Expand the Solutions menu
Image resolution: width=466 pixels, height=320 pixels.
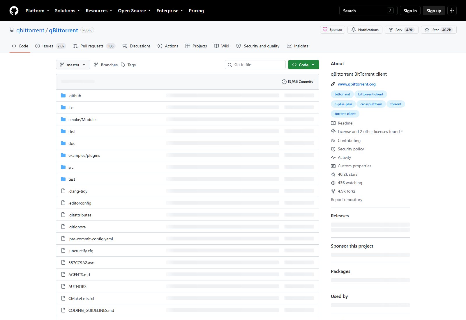coord(67,10)
